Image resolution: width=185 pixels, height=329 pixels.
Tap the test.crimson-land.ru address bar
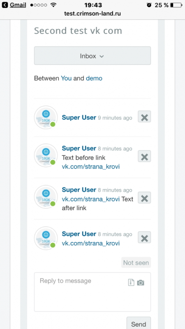pyautogui.click(x=92, y=14)
